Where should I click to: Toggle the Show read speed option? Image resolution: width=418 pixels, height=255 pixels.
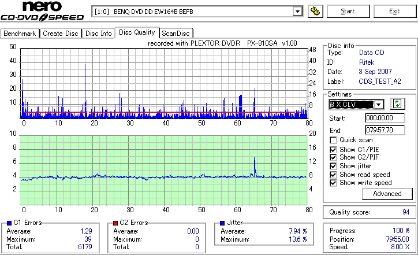tap(333, 175)
